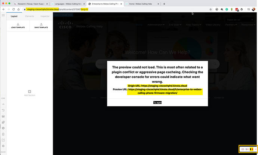Click the Add Section plus icon
The width and height of the screenshot is (258, 155).
click(30, 92)
